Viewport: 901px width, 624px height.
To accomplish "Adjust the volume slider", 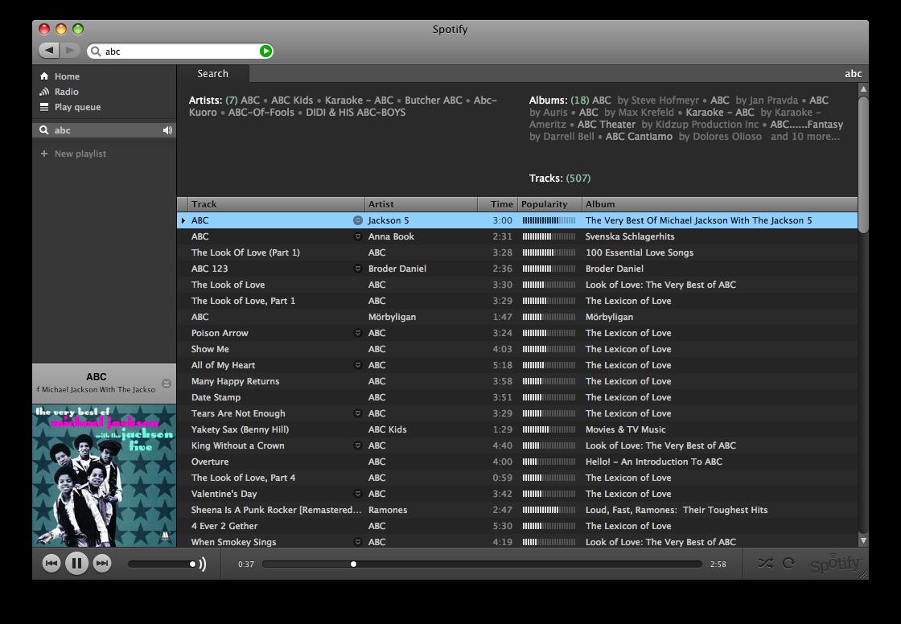I will [x=162, y=564].
